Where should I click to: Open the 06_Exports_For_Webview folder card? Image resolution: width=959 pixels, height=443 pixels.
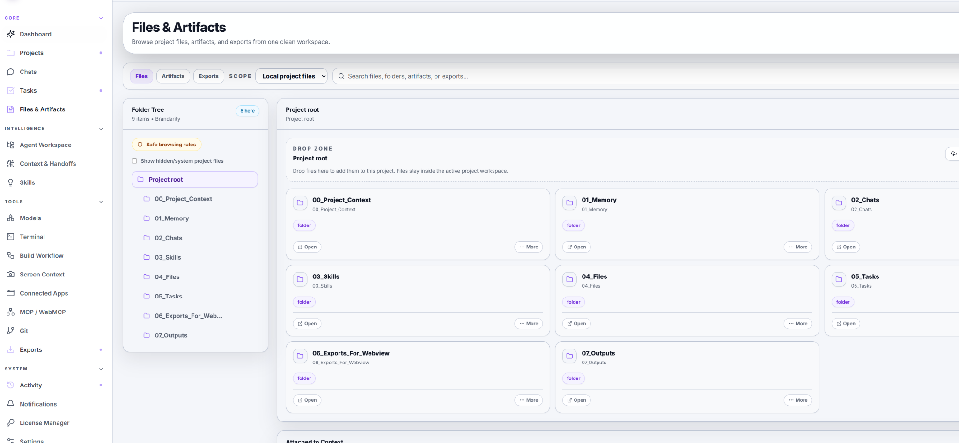307,400
